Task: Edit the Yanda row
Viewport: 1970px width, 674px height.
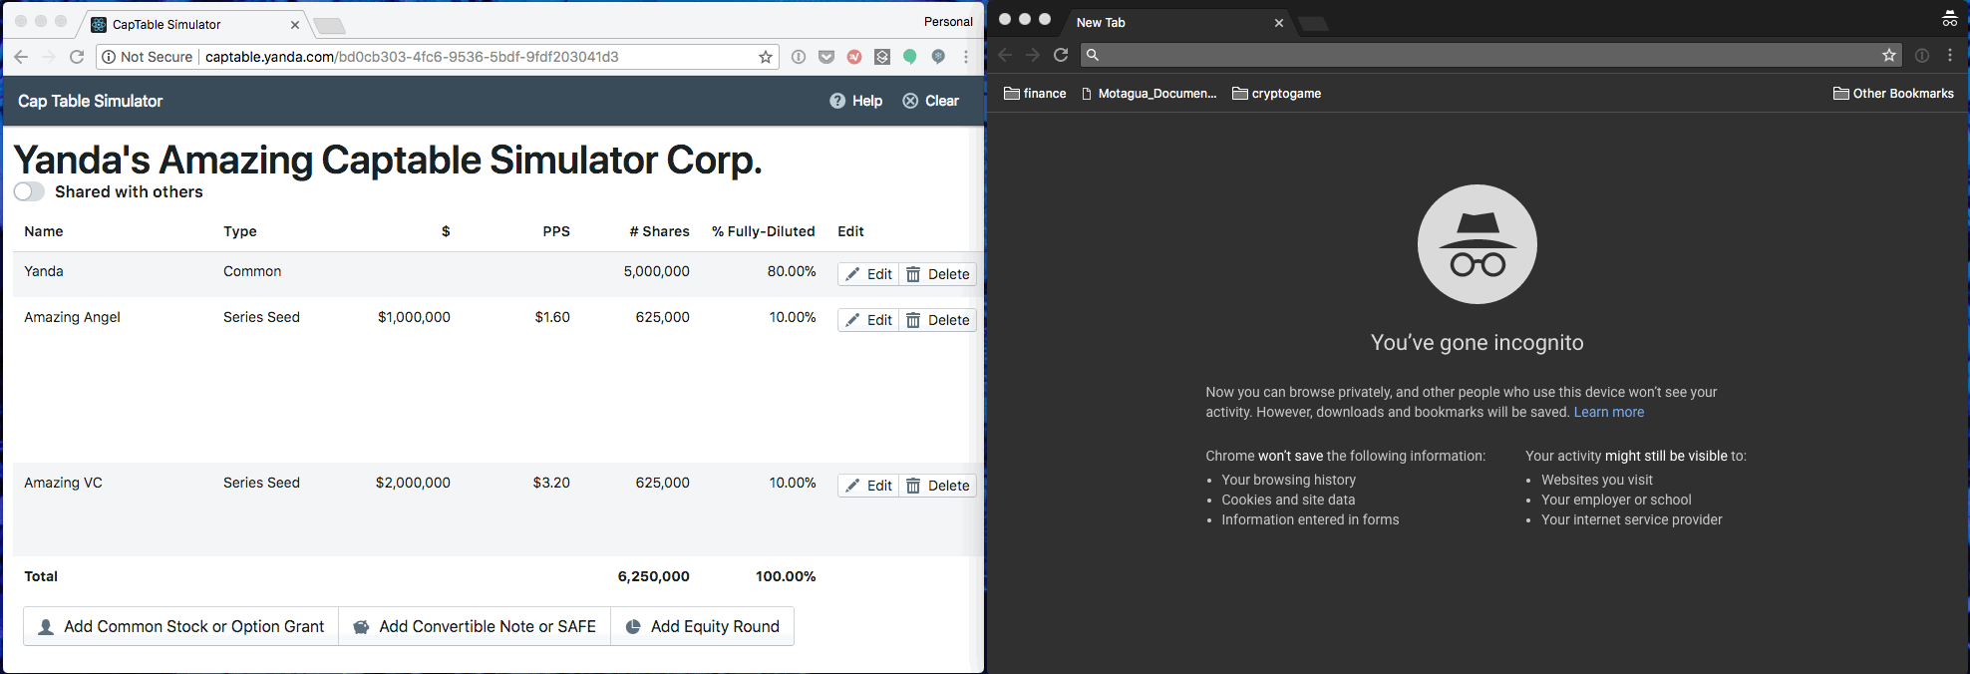Action: point(869,274)
